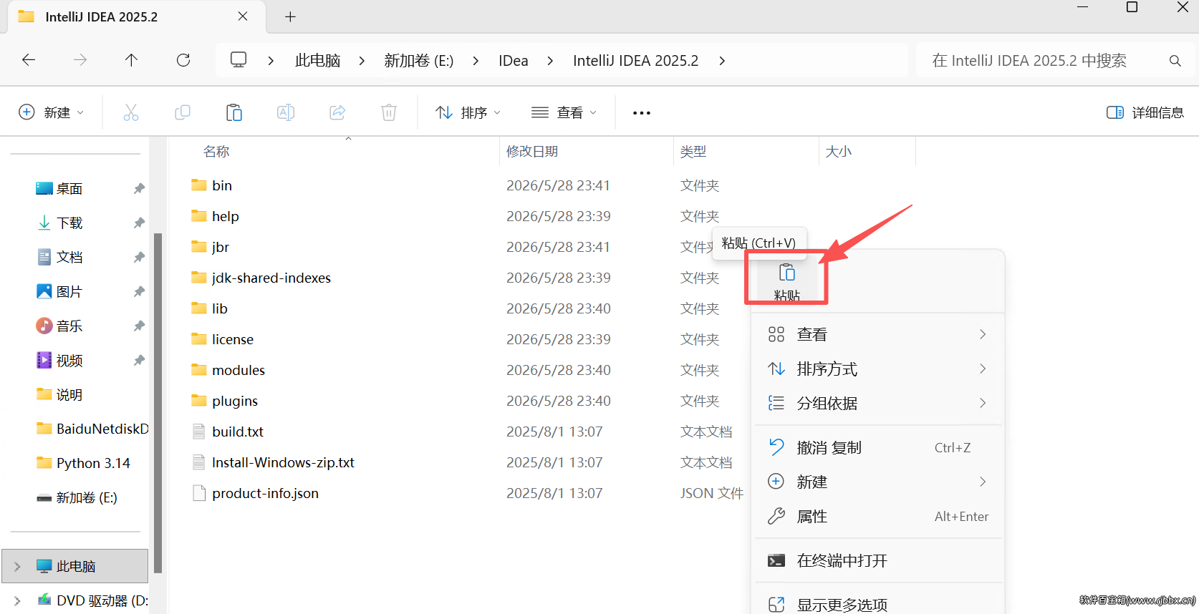
Task: Choose 显示更多选项 in context menu
Action: (878, 605)
